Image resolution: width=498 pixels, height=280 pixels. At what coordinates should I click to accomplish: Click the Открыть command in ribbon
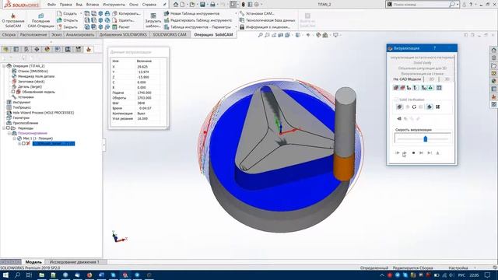[x=67, y=20]
